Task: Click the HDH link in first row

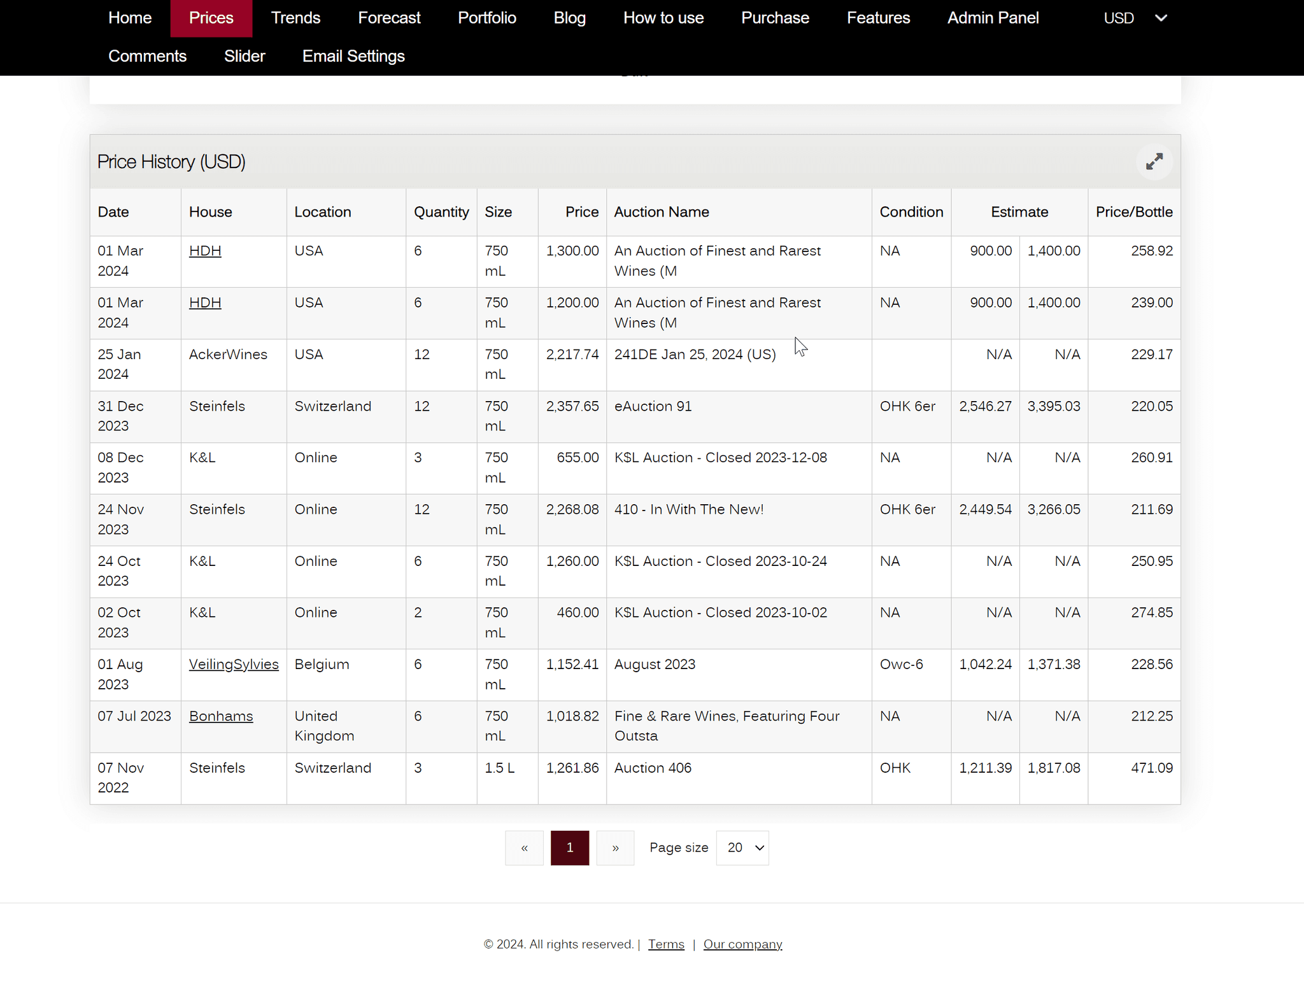Action: (205, 251)
